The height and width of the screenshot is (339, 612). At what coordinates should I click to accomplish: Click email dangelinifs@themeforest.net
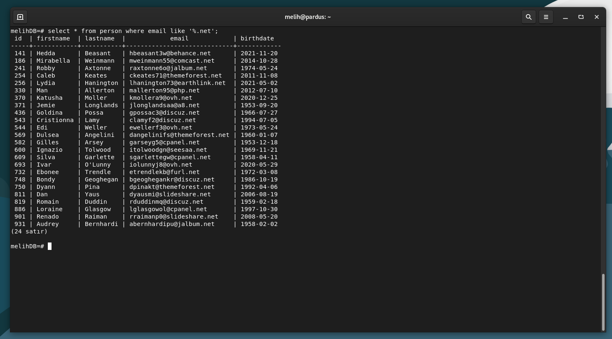coord(179,135)
